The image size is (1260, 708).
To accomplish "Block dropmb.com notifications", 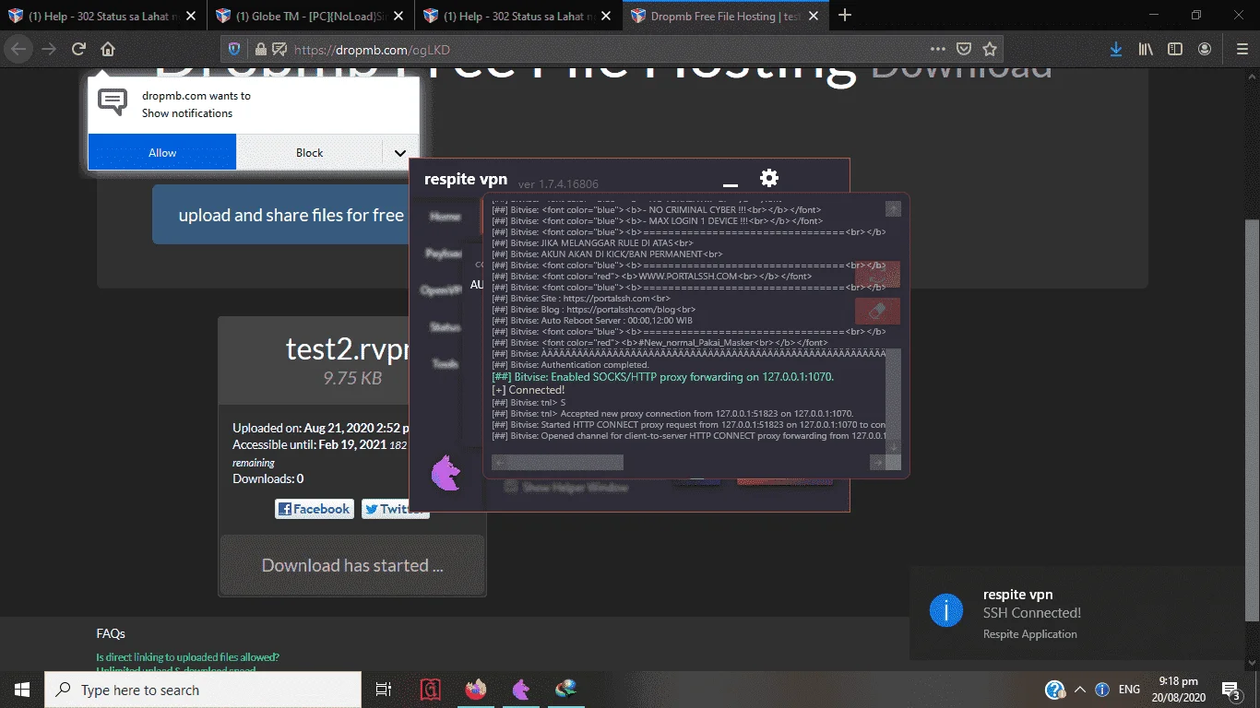I will tap(310, 152).
